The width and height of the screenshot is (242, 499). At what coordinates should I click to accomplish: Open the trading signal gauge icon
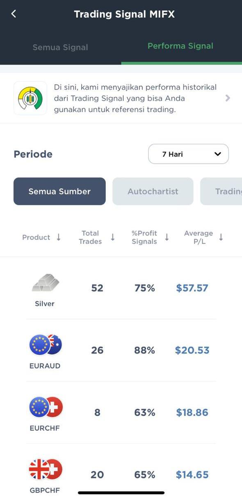pyautogui.click(x=30, y=98)
